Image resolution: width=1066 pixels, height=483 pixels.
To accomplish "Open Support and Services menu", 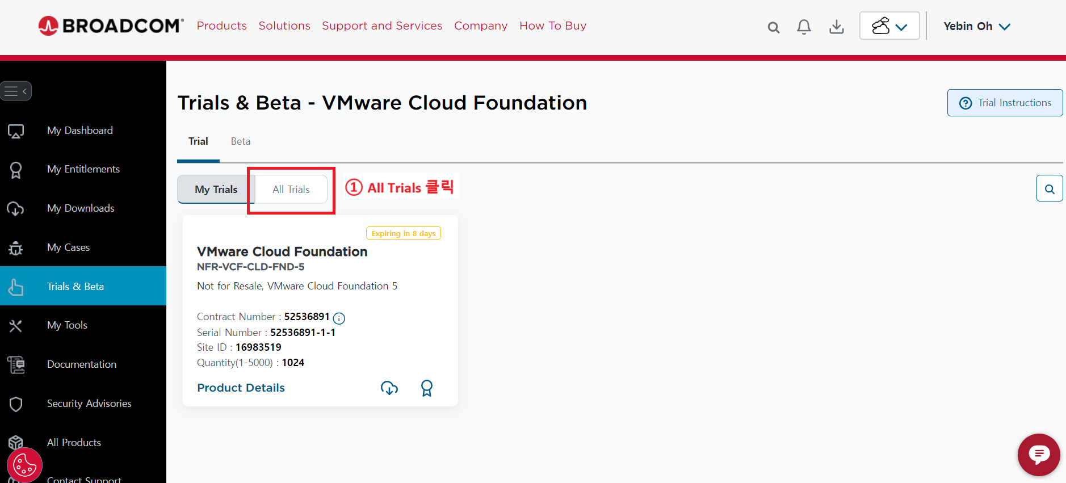I will [381, 26].
